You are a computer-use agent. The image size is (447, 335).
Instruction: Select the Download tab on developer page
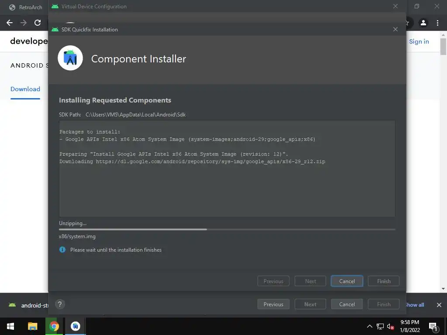click(x=25, y=89)
